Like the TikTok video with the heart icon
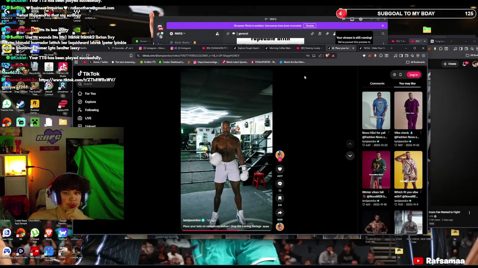The height and width of the screenshot is (268, 478). click(x=280, y=169)
